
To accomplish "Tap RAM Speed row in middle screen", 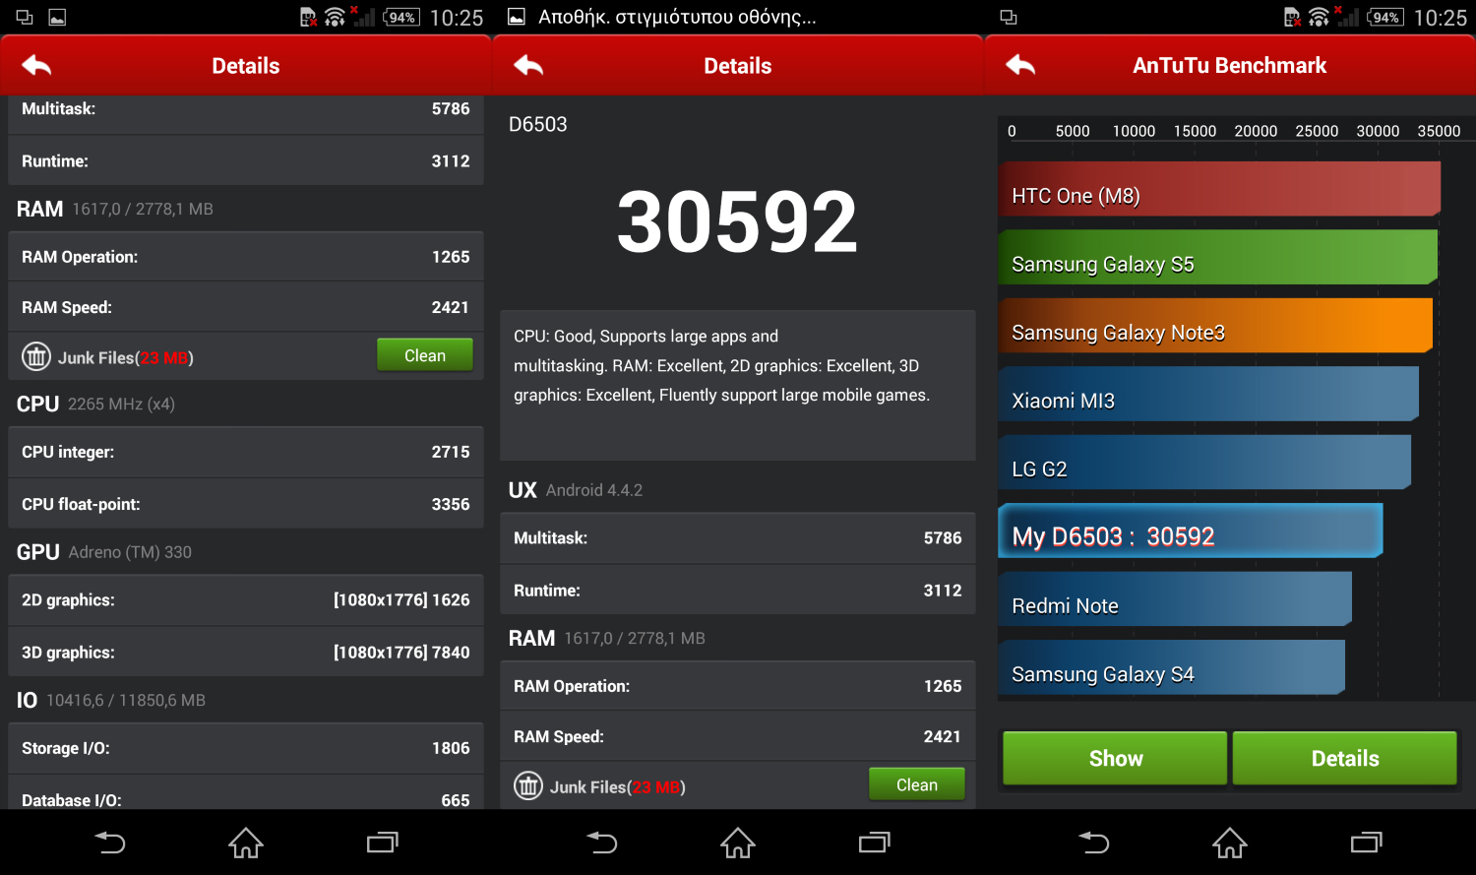I will pyautogui.click(x=738, y=736).
